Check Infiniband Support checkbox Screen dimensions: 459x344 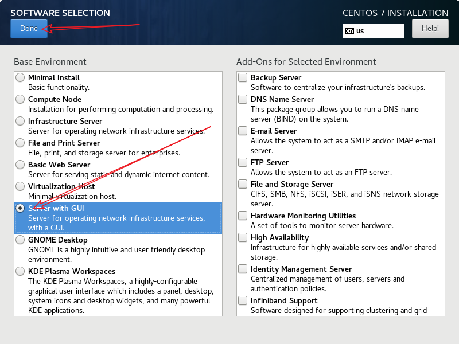click(243, 300)
